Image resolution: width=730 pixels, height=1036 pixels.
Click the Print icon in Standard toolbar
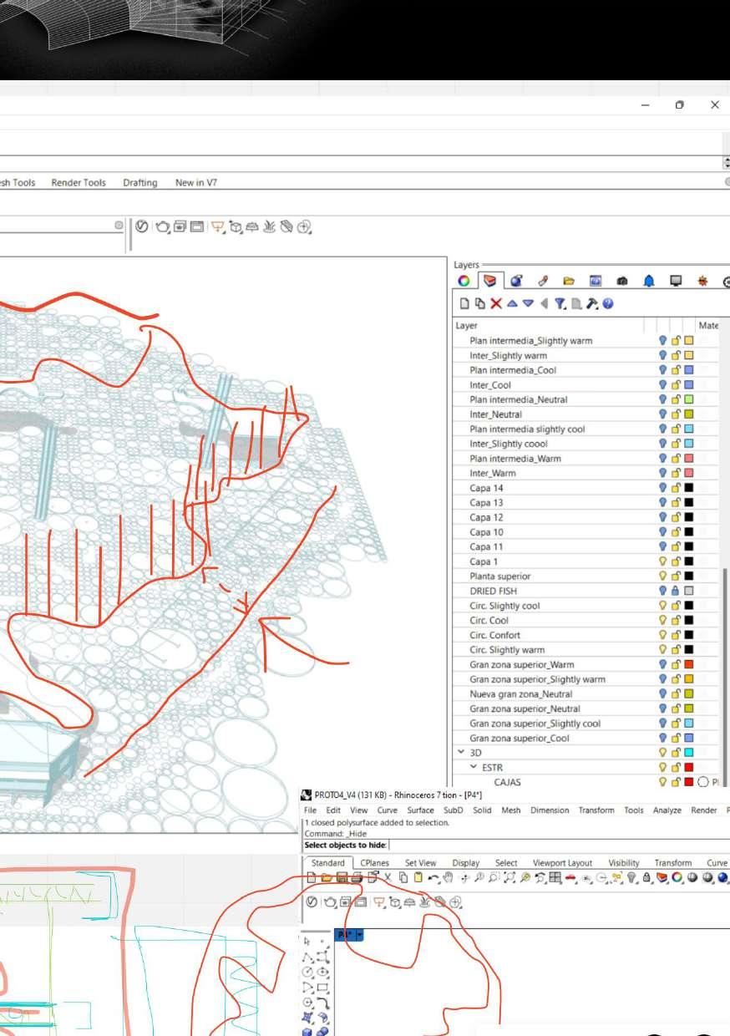[x=357, y=877]
